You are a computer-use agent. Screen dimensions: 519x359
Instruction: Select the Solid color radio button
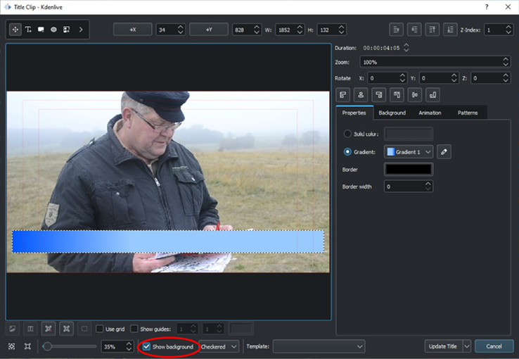[x=347, y=134]
